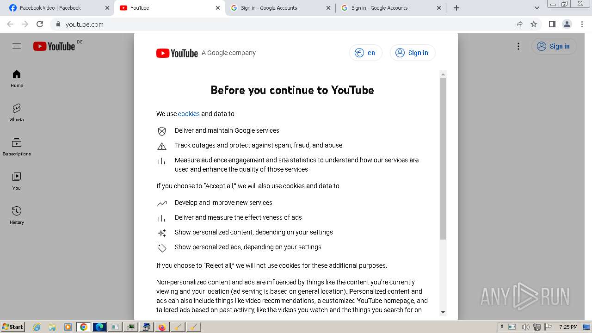Open the Windows Start menu

[x=12, y=327]
